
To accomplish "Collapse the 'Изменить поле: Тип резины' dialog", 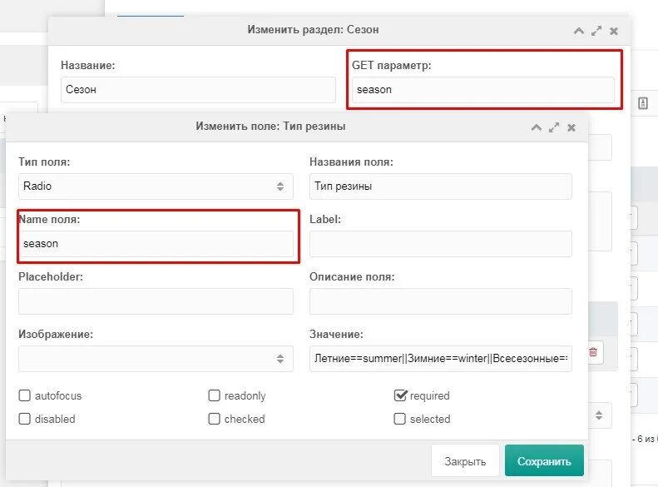I will click(x=537, y=127).
